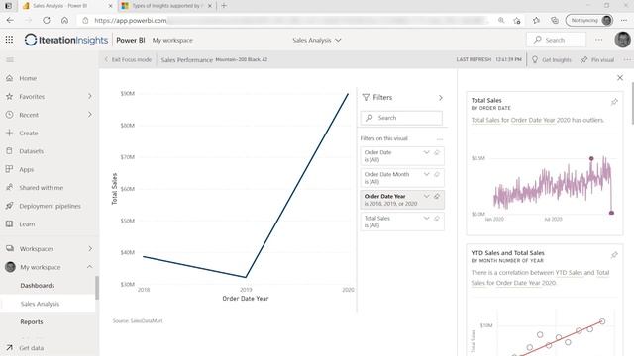
Task: Open the app launcher waffle icon
Action: click(x=9, y=40)
